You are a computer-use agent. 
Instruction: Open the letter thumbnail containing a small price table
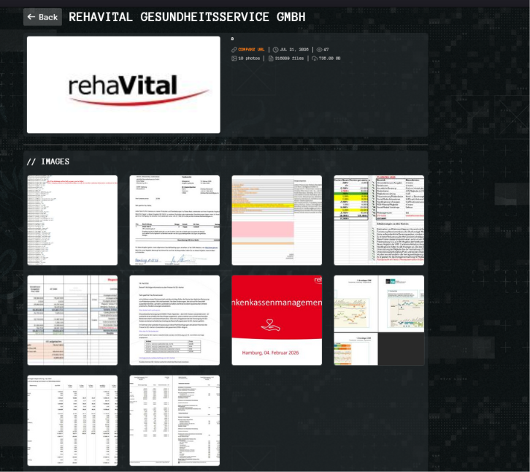click(174, 321)
